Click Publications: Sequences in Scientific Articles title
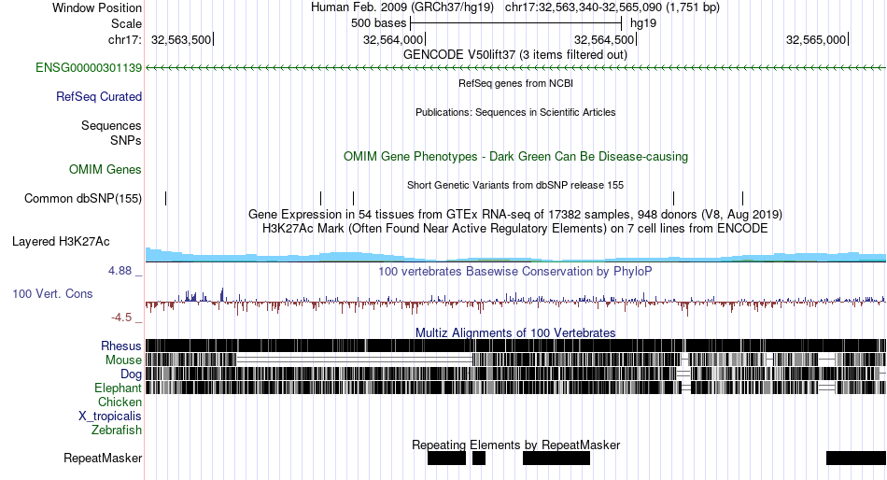 pyautogui.click(x=515, y=112)
